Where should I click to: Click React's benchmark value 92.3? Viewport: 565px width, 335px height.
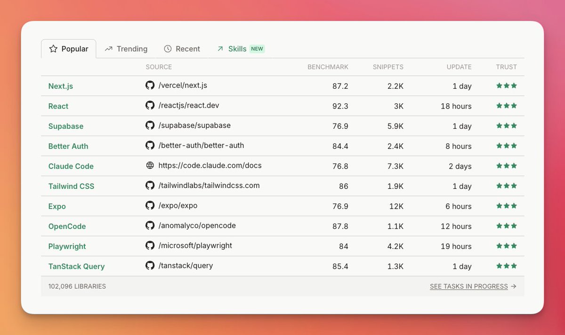[340, 106]
